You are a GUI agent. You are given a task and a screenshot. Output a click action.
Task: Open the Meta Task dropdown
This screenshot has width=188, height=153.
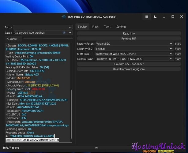134,54
